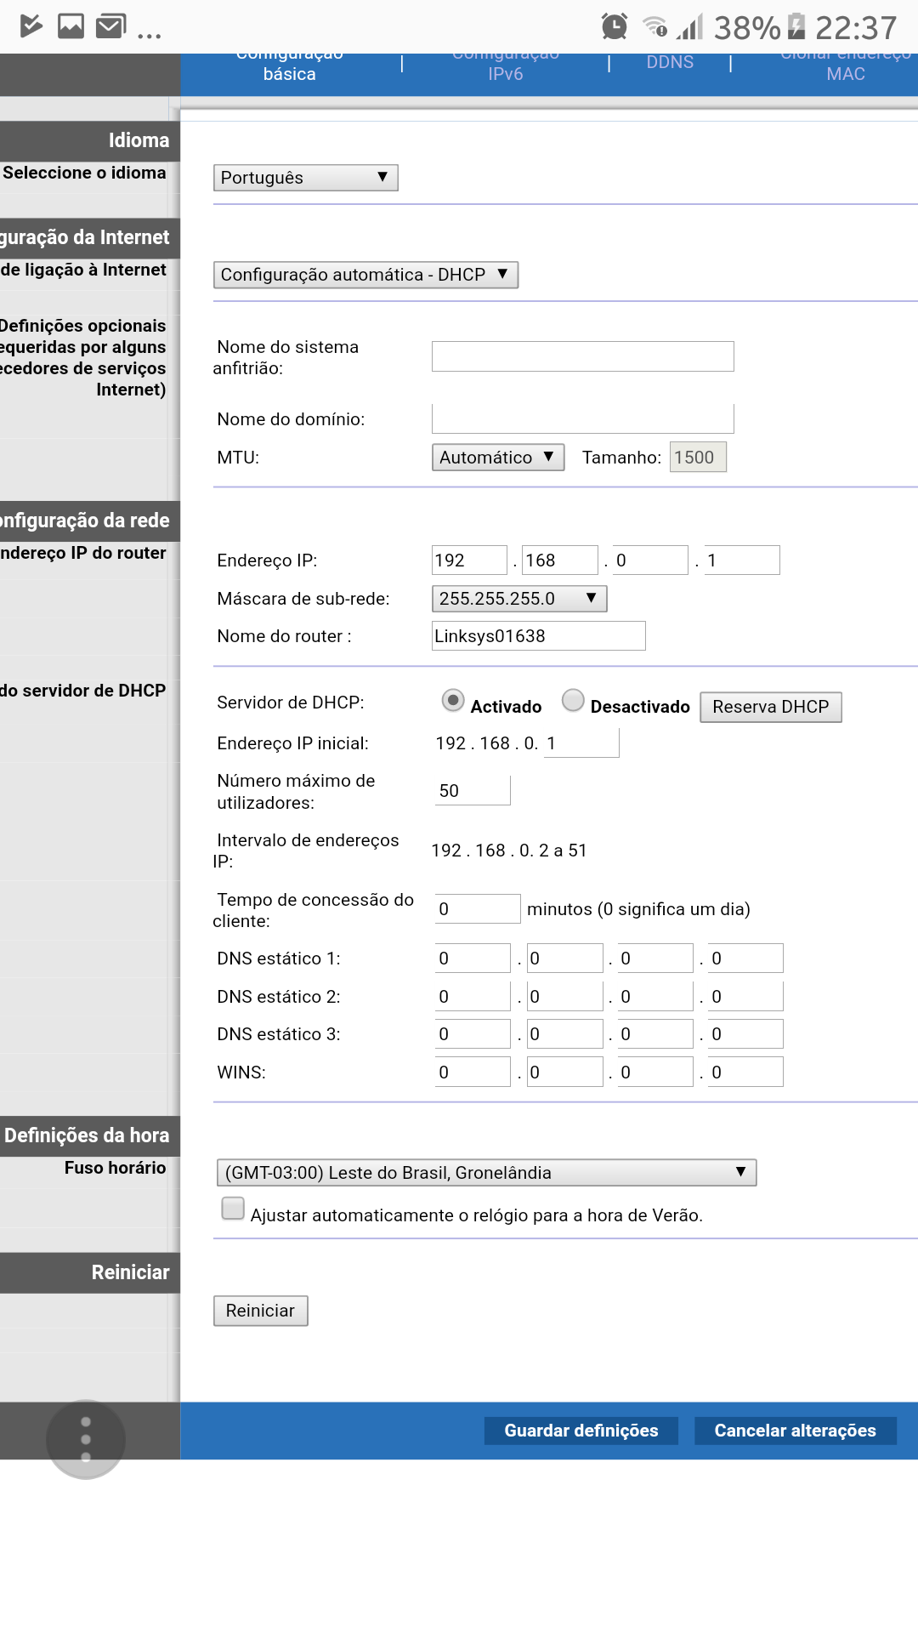This screenshot has height=1633, width=918.
Task: Click the IP range text 192.168.0.2 a 51
Action: click(509, 851)
